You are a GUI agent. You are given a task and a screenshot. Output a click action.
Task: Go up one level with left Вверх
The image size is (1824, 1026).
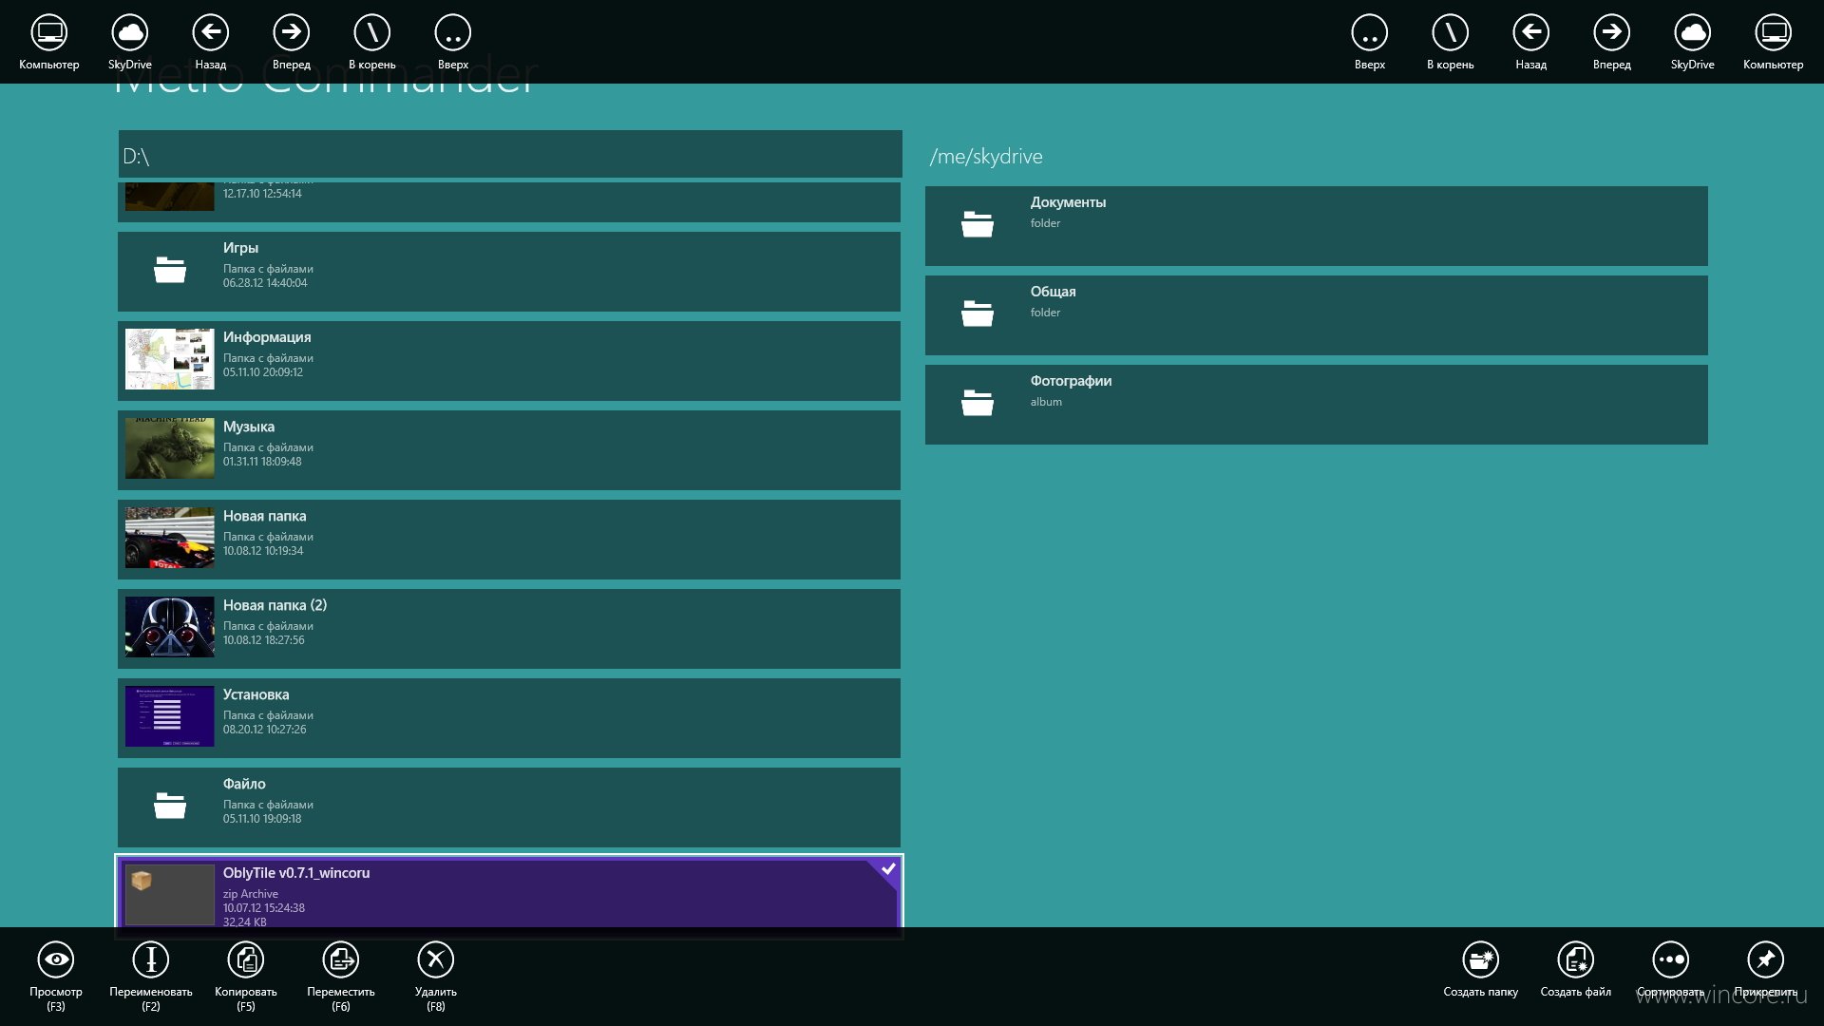(453, 33)
